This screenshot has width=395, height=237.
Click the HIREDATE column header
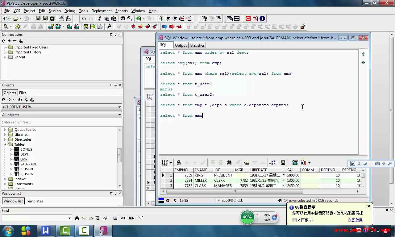[268, 170]
